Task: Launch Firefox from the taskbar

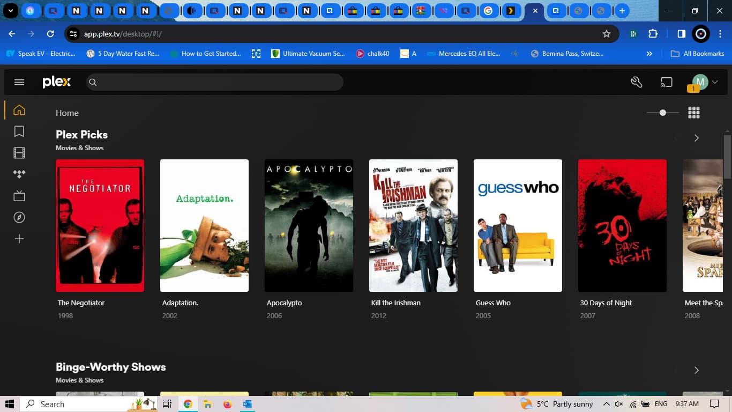Action: tap(227, 404)
